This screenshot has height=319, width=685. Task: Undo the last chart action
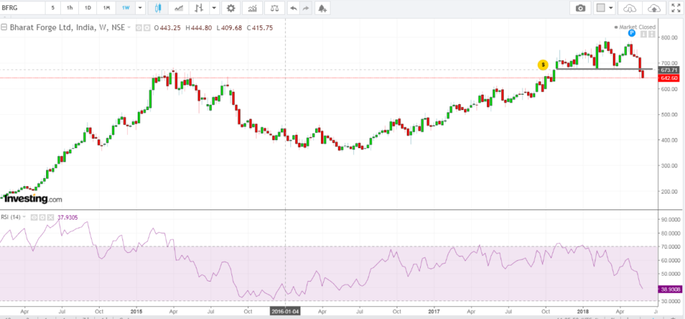(x=294, y=8)
